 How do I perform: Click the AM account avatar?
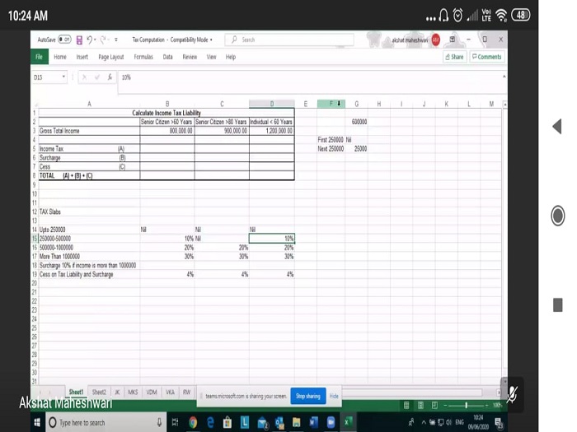(436, 39)
